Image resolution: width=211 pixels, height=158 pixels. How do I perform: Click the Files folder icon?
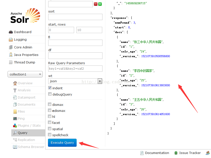(x=15, y=112)
